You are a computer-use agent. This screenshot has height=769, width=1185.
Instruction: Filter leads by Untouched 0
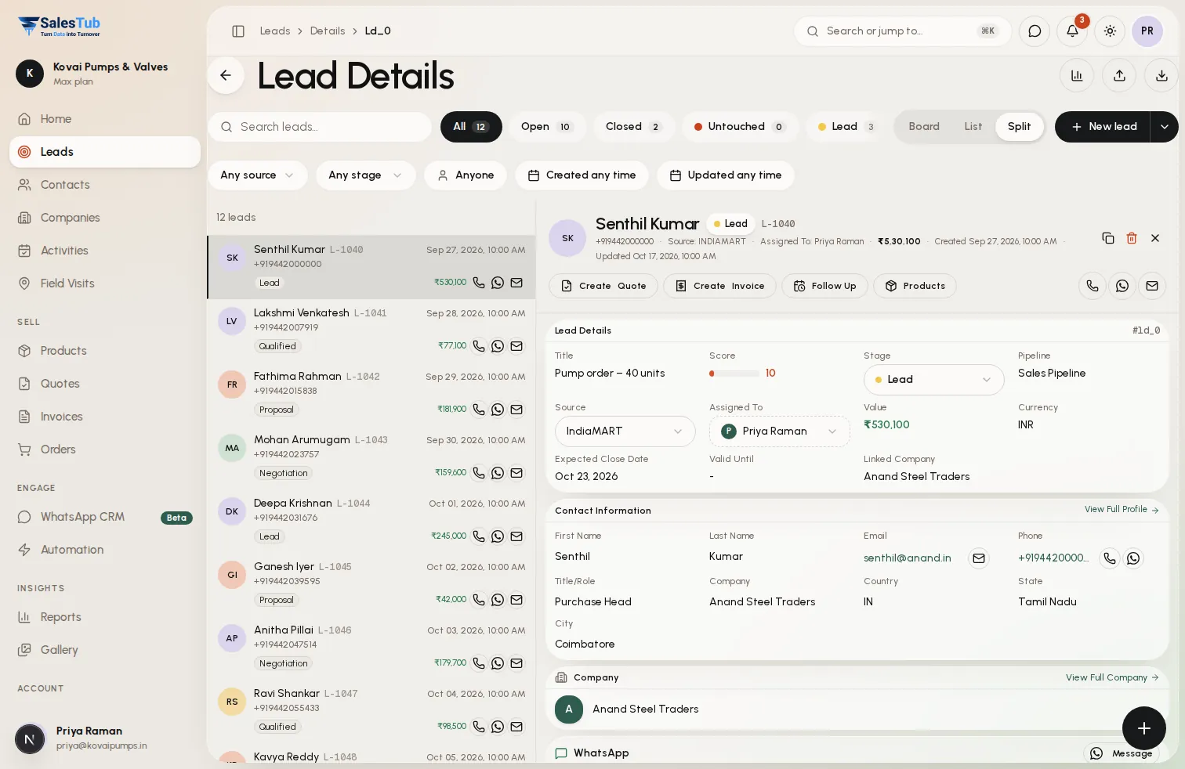[740, 127]
